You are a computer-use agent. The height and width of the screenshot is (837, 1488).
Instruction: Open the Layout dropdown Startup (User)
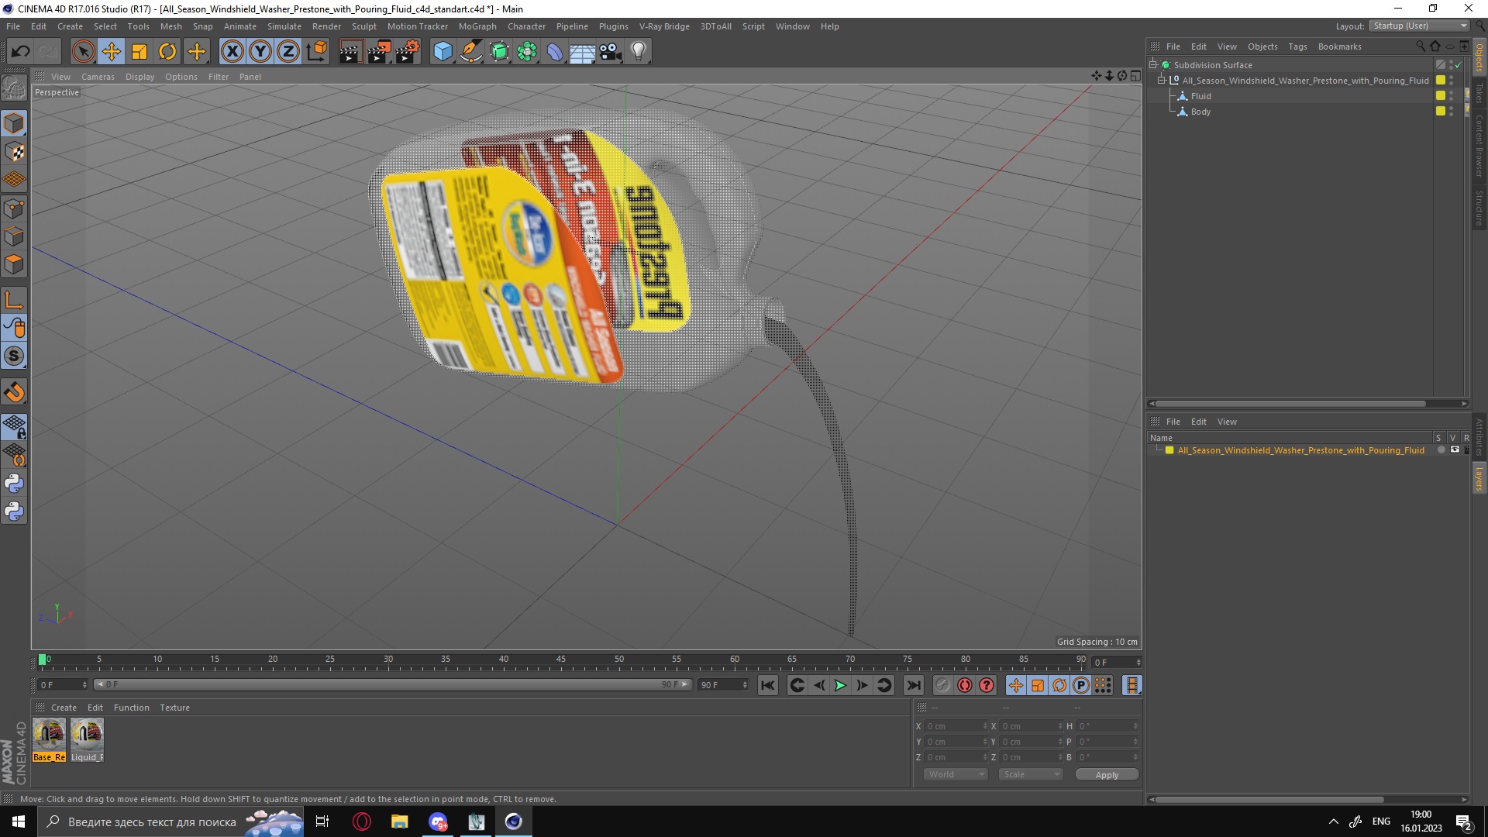(x=1420, y=26)
